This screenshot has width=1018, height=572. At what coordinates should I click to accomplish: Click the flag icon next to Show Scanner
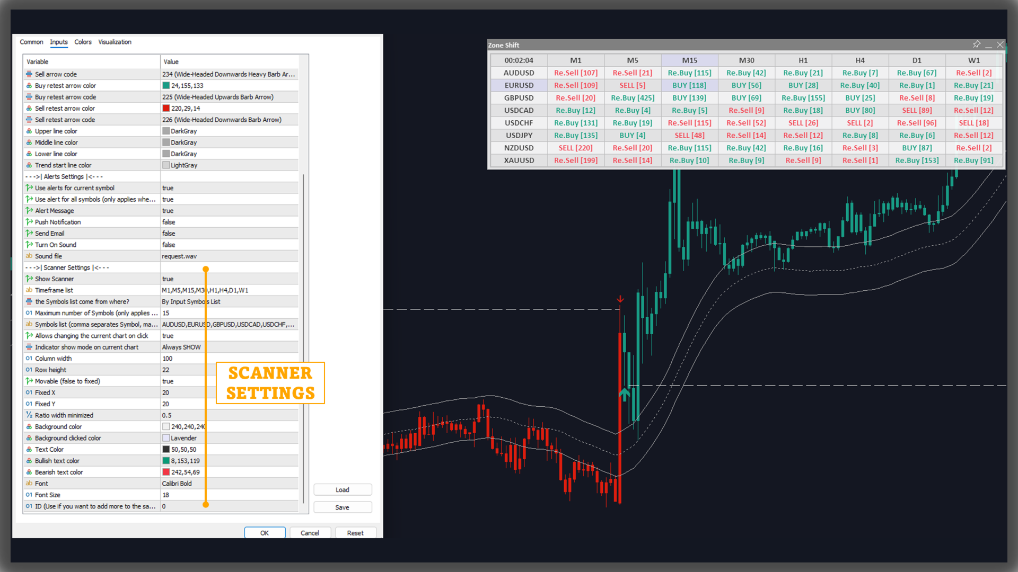(x=29, y=279)
